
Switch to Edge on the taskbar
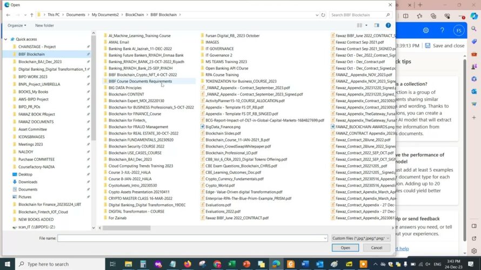(x=276, y=264)
